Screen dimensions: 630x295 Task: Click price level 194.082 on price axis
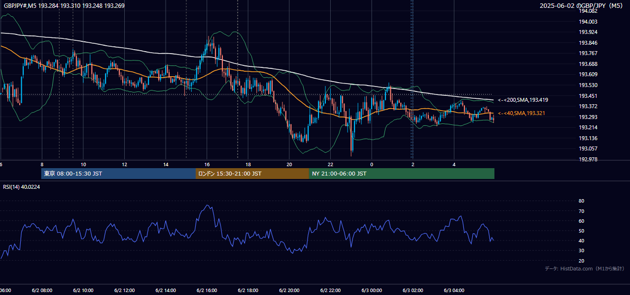click(588, 11)
